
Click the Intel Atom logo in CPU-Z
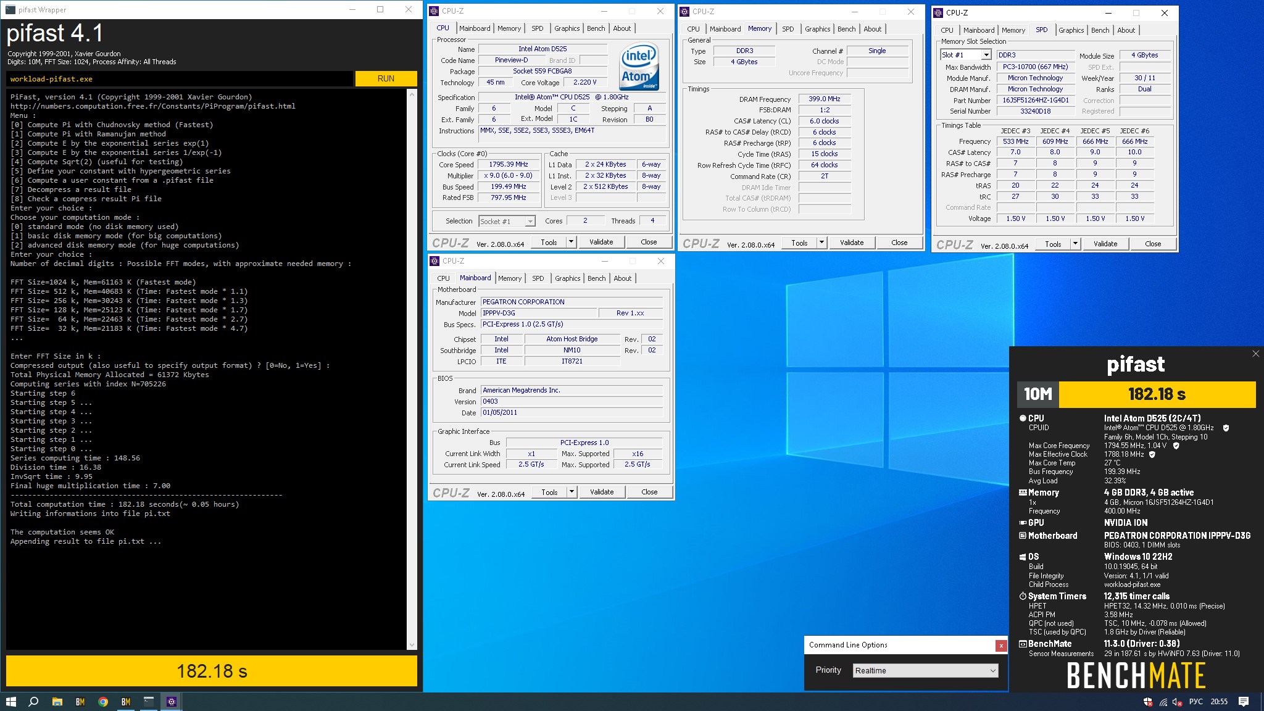tap(639, 67)
